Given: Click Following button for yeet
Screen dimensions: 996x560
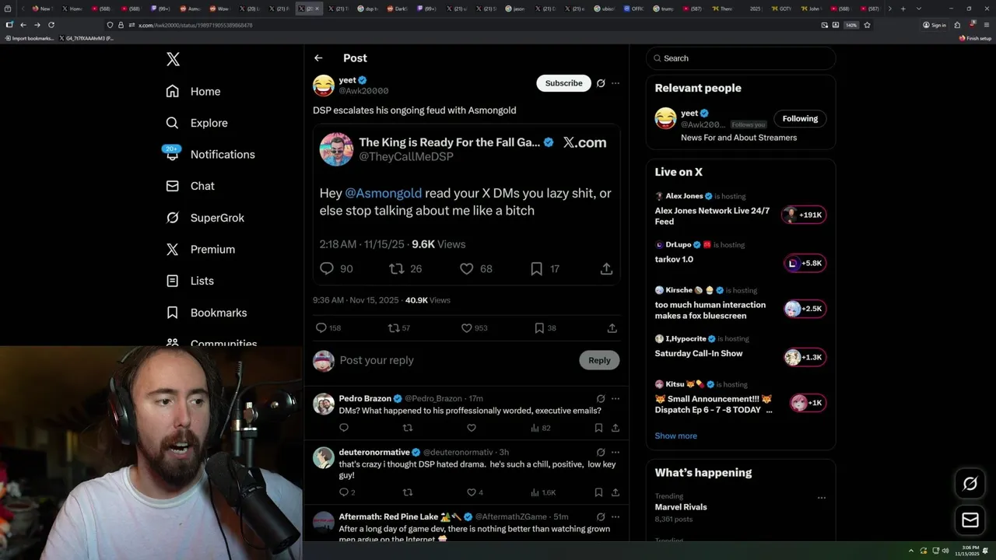Looking at the screenshot, I should click(x=800, y=119).
